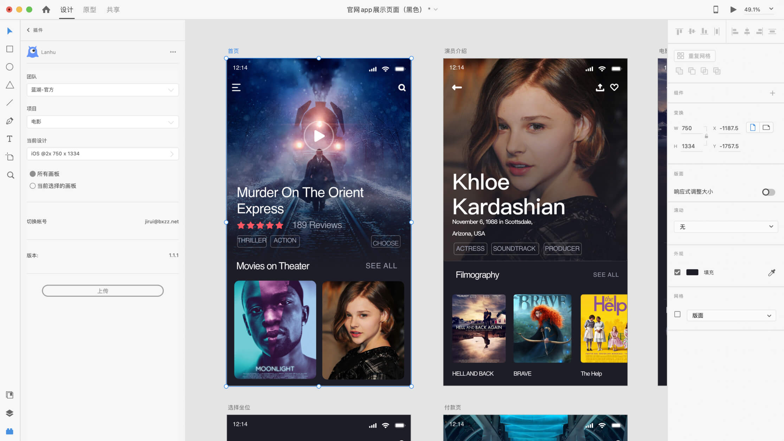This screenshot has width=784, height=441.
Task: Switch to 共享 tab in top menu
Action: pyautogui.click(x=113, y=10)
